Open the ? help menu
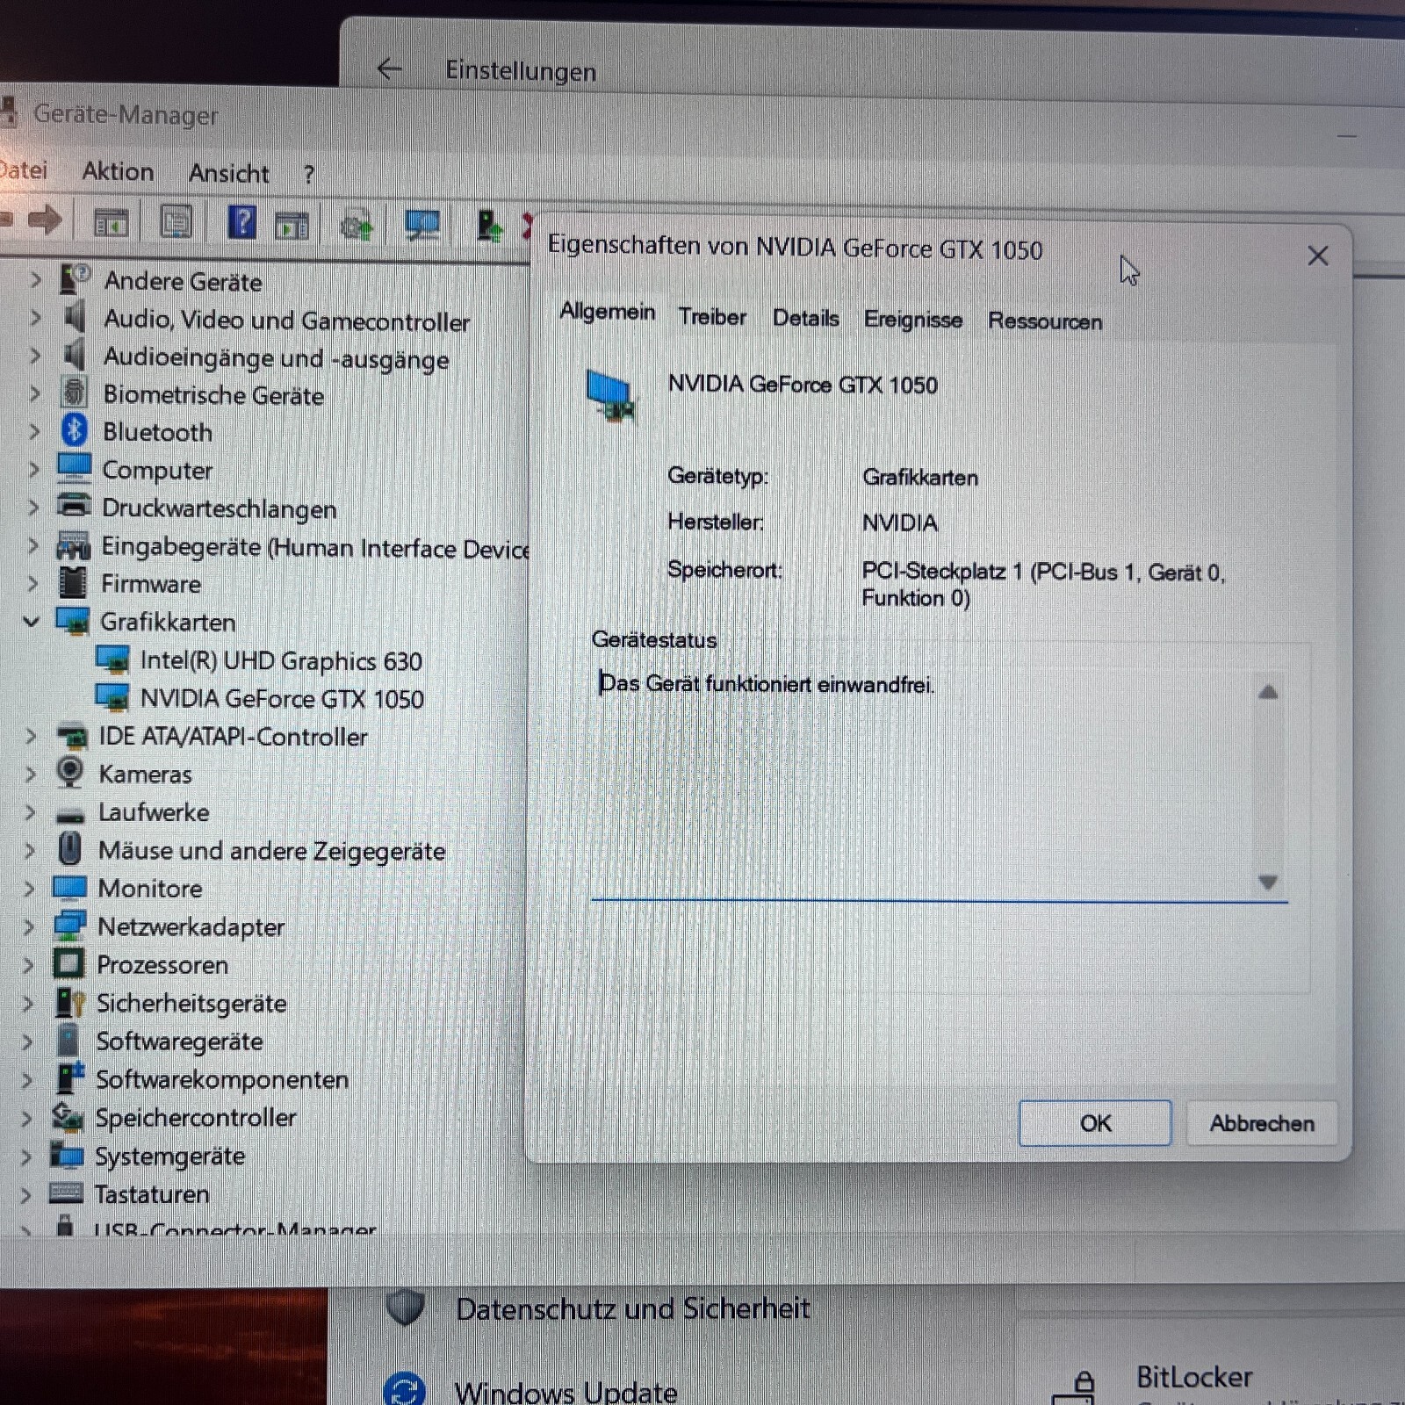The height and width of the screenshot is (1405, 1405). coord(309,175)
